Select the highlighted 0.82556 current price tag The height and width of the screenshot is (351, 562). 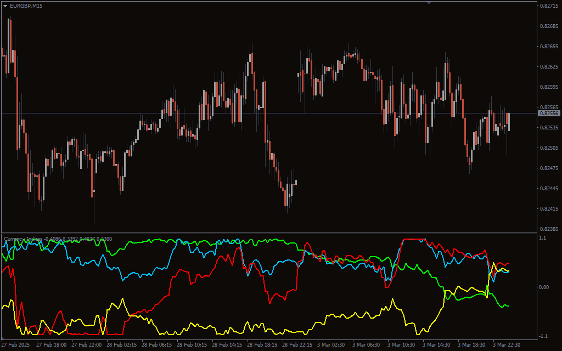click(x=549, y=113)
